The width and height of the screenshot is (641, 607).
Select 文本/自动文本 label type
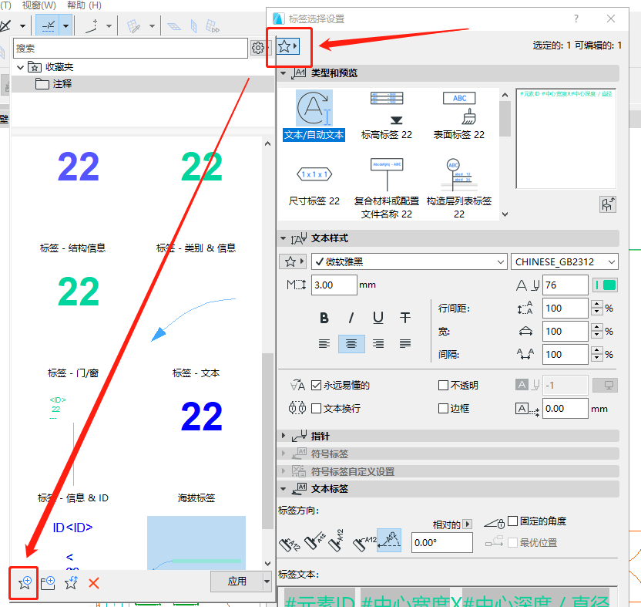(314, 116)
